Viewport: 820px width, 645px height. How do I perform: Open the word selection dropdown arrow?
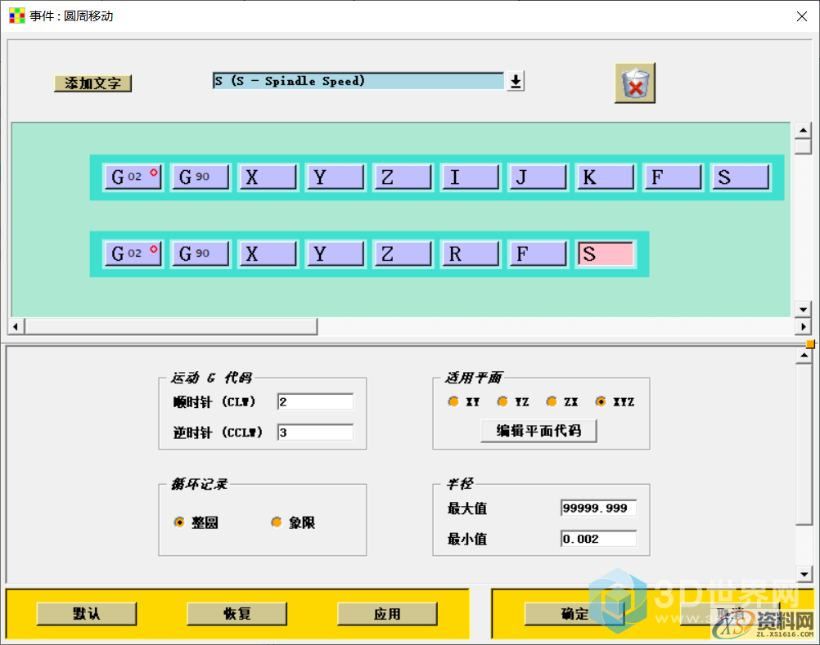tap(515, 81)
